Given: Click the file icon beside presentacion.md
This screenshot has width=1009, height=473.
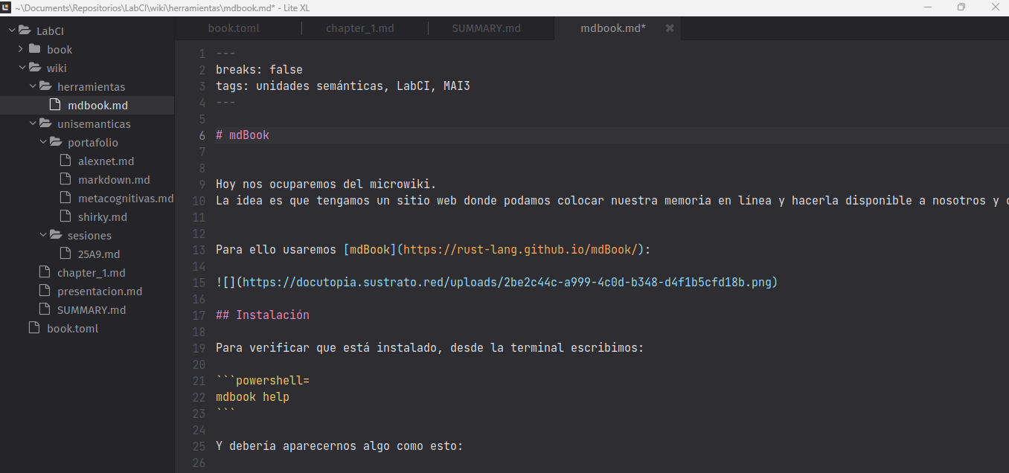Looking at the screenshot, I should [44, 291].
